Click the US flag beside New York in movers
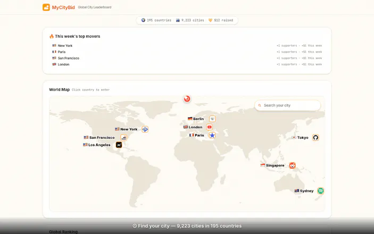The height and width of the screenshot is (234, 374). pyautogui.click(x=54, y=45)
